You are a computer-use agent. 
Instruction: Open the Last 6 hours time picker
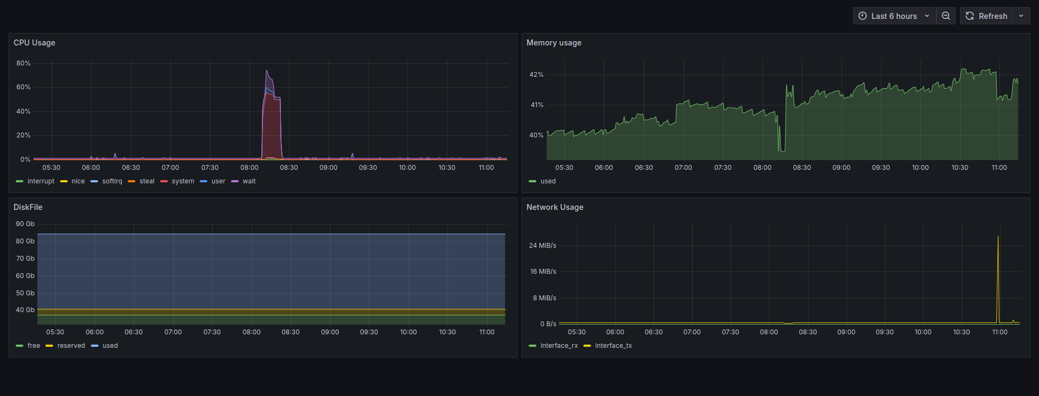coord(894,16)
